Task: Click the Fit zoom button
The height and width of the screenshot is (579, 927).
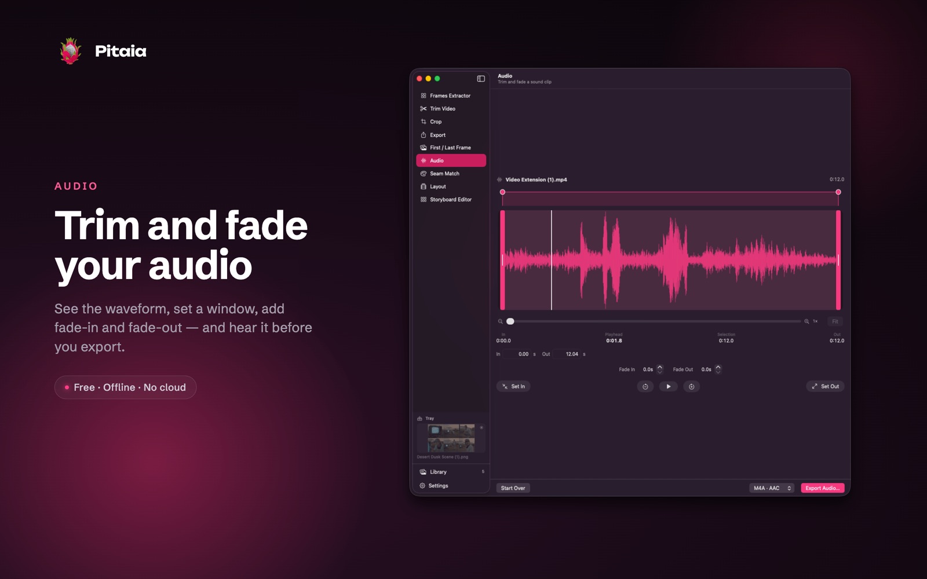Action: click(x=835, y=321)
